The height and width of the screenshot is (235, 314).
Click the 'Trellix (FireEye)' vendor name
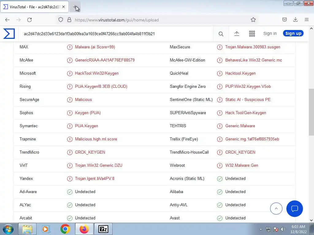[x=184, y=139]
